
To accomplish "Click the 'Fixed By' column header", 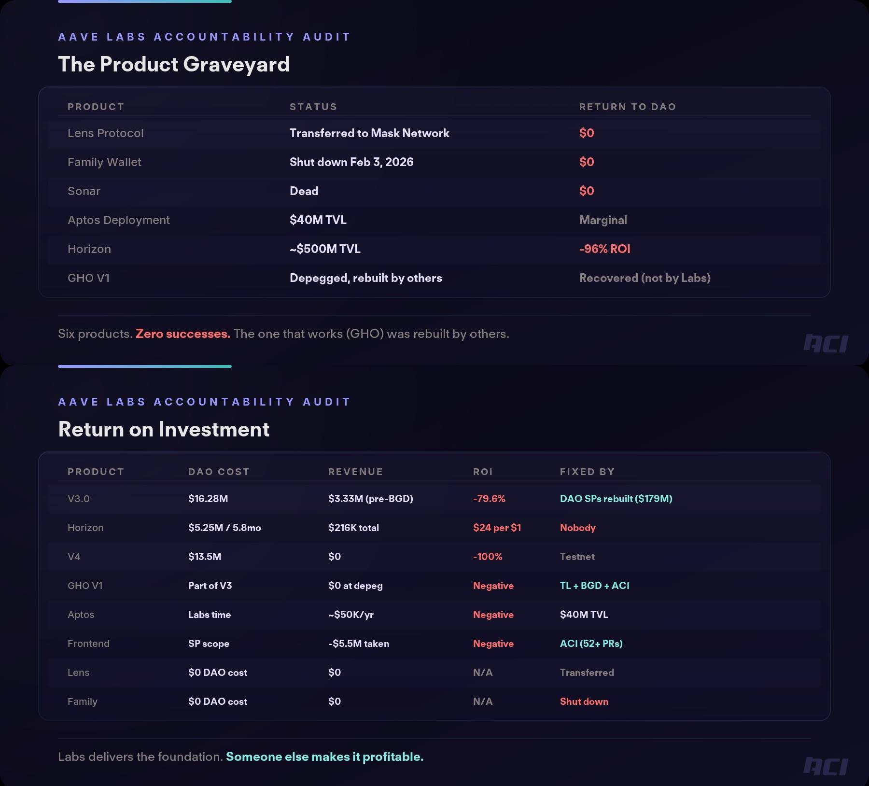I will 587,472.
